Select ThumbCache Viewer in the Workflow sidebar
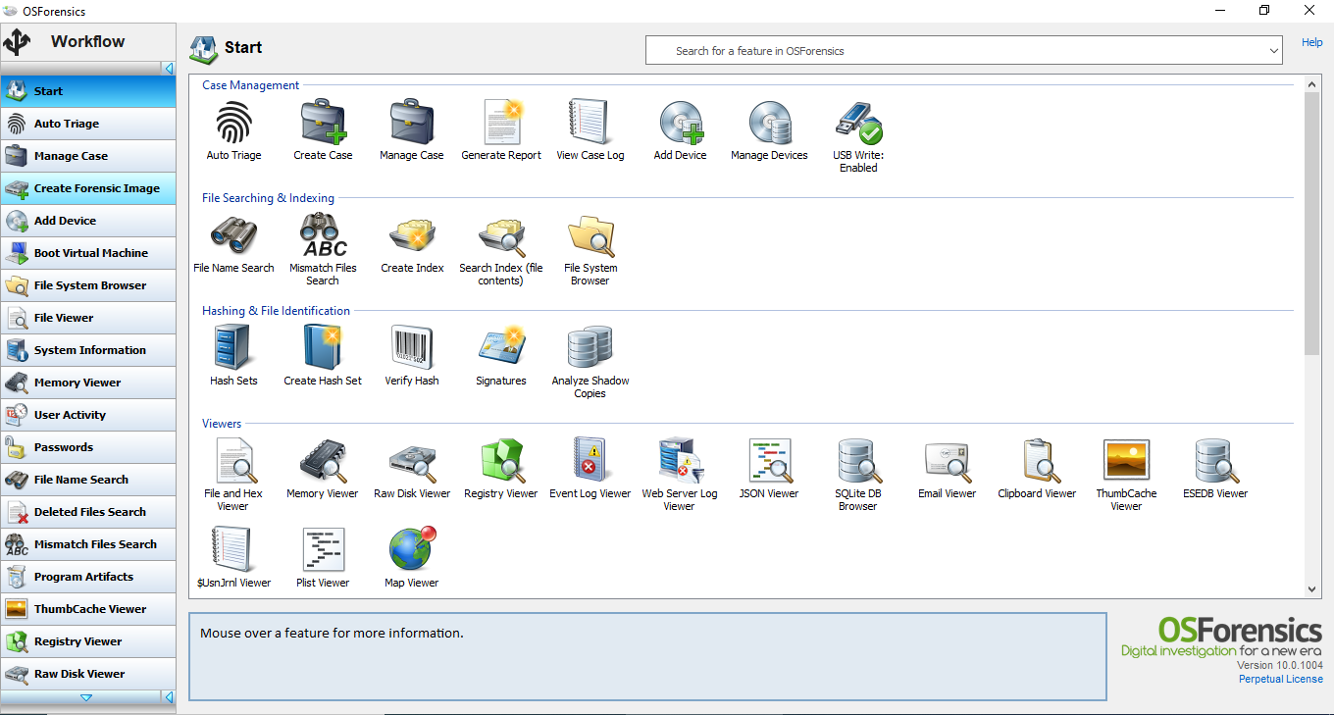This screenshot has height=715, width=1334. pos(88,609)
